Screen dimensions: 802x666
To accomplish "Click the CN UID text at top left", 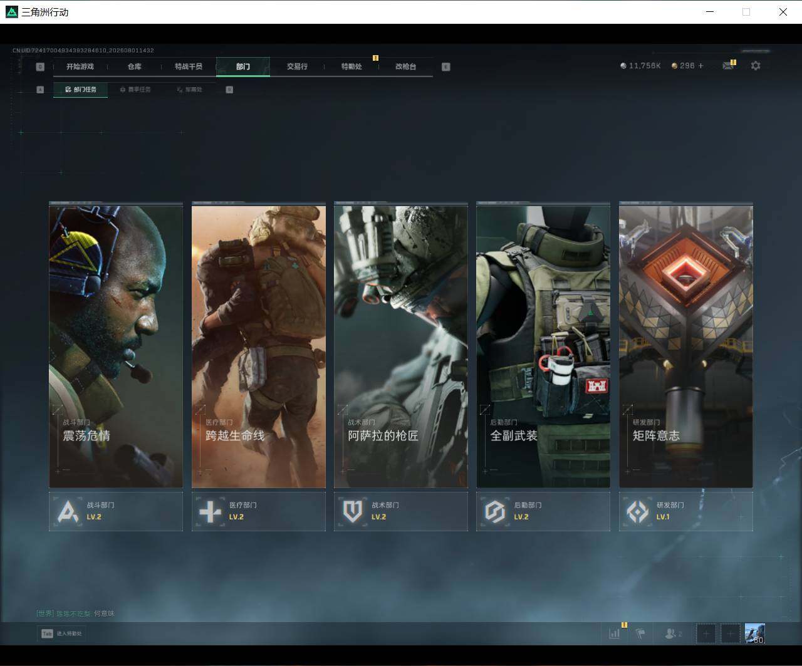I will pos(83,50).
